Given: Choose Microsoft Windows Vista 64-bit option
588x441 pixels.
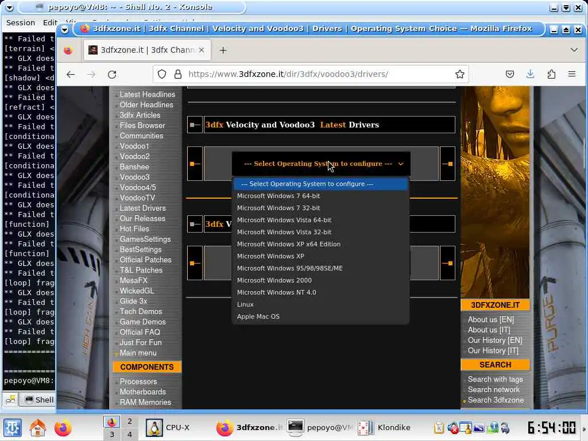Looking at the screenshot, I should (x=320, y=220).
